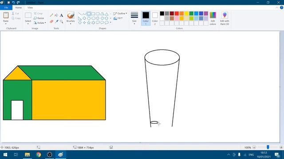The height and width of the screenshot is (159, 284).
Task: Open the shape Fill dropdown
Action: [118, 18]
